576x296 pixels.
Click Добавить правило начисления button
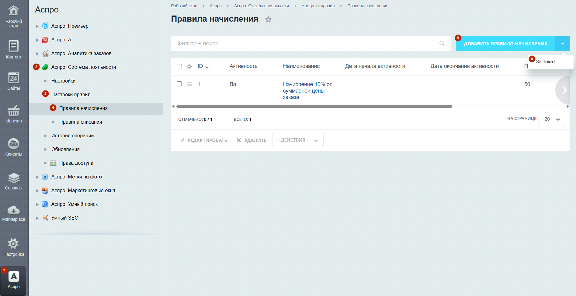tap(505, 44)
